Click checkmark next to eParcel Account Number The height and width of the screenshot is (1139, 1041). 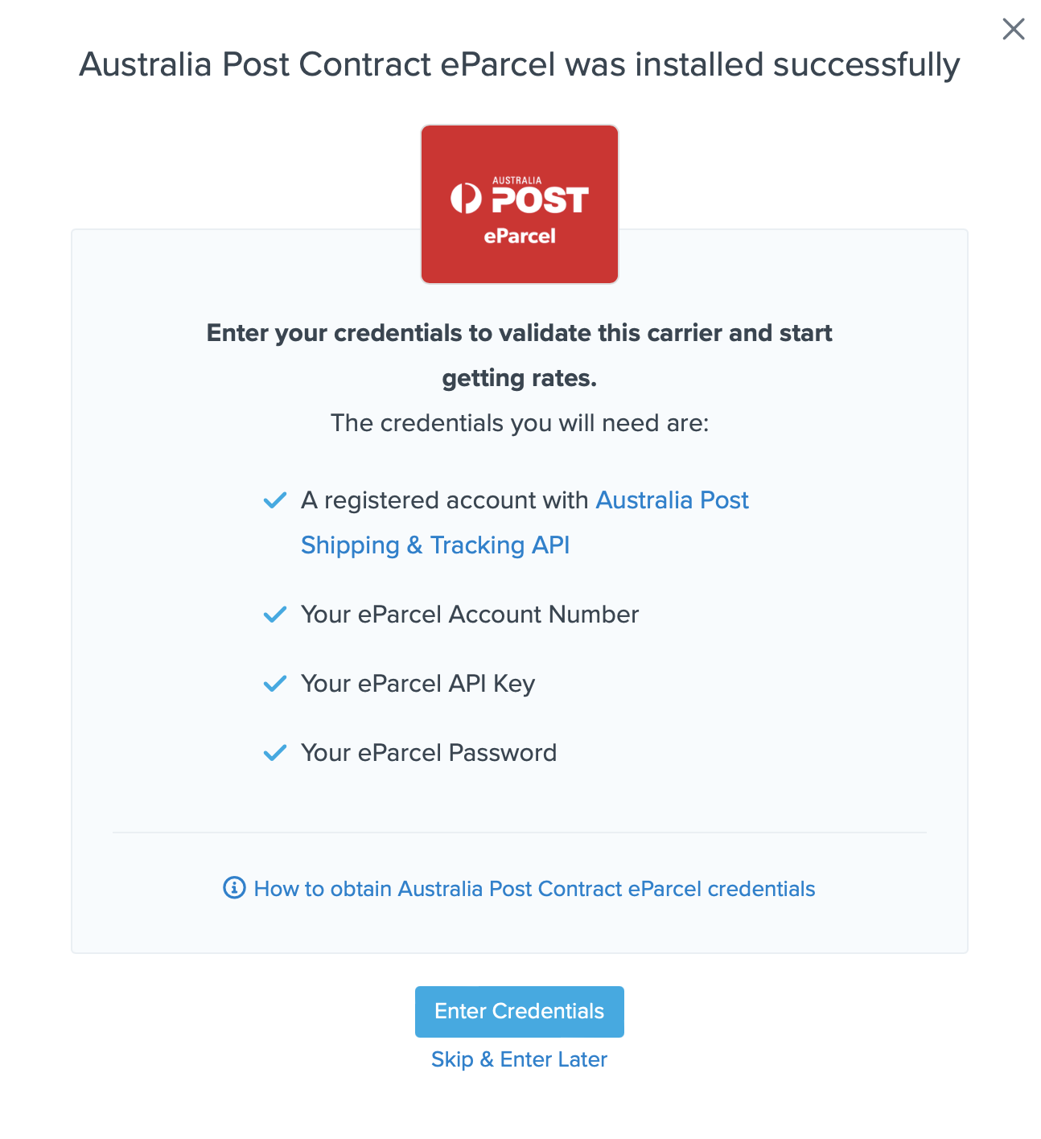(x=275, y=615)
